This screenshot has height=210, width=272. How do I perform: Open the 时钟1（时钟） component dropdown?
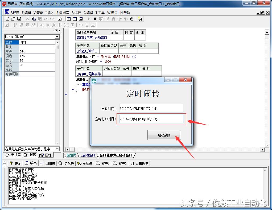click(x=57, y=36)
